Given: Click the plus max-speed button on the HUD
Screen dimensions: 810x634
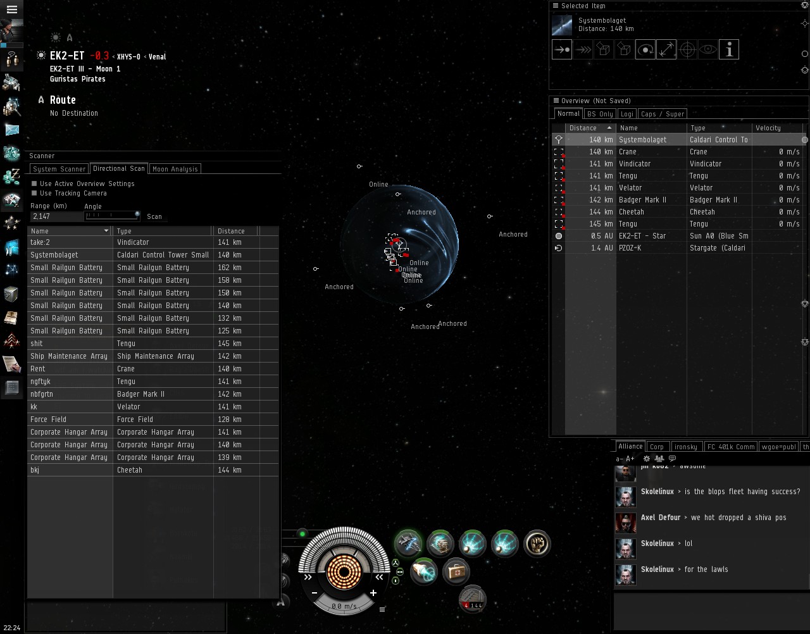Looking at the screenshot, I should click(x=373, y=593).
